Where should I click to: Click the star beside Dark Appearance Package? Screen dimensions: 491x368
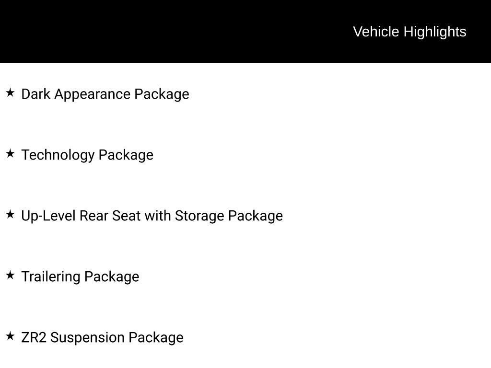pyautogui.click(x=10, y=92)
